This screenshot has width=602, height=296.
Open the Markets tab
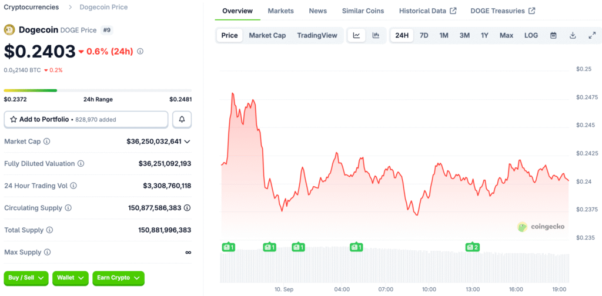point(280,11)
